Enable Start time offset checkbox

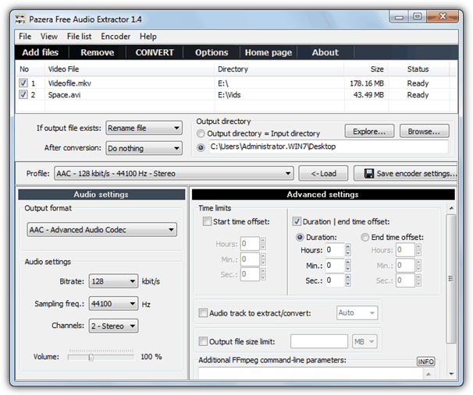pos(207,221)
